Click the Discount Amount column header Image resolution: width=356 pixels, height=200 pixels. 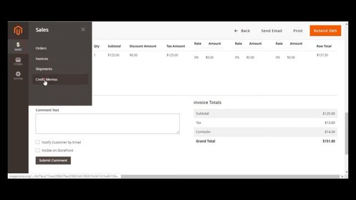[143, 46]
